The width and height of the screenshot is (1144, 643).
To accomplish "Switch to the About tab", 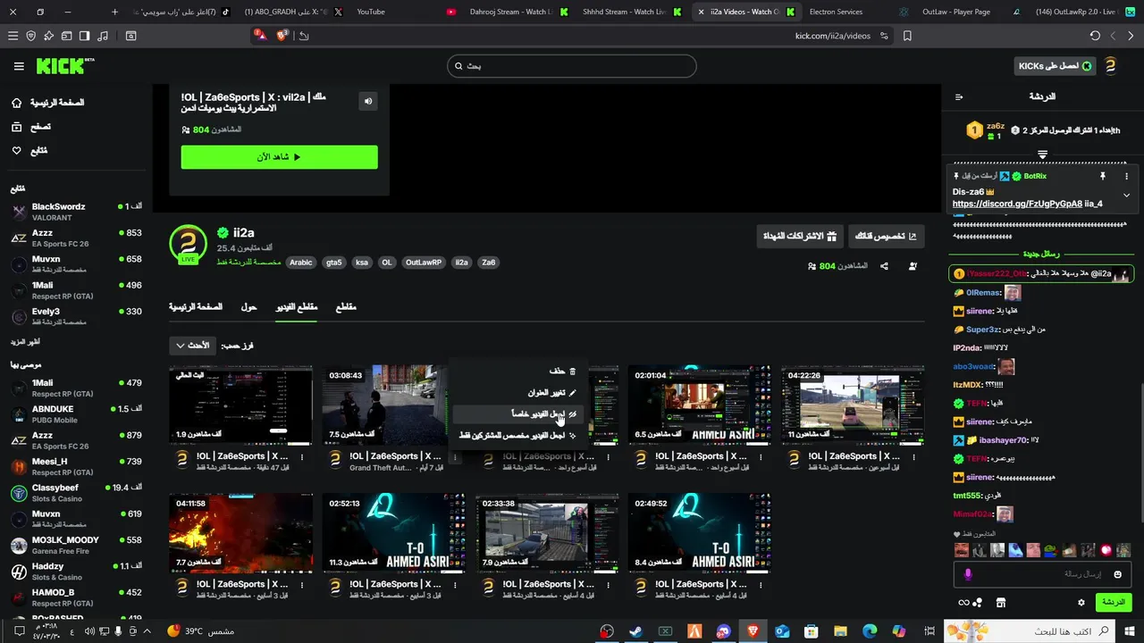I will [x=248, y=307].
